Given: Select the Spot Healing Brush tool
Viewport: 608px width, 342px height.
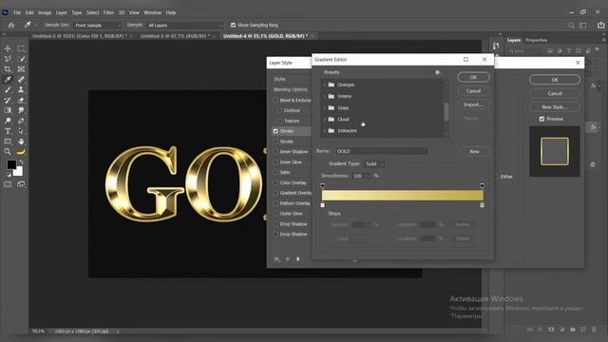Looking at the screenshot, I should click(21, 80).
